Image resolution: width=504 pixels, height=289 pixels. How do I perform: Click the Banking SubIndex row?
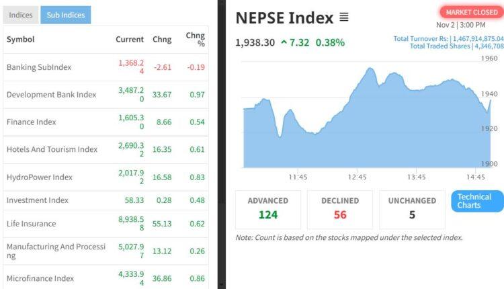[39, 67]
